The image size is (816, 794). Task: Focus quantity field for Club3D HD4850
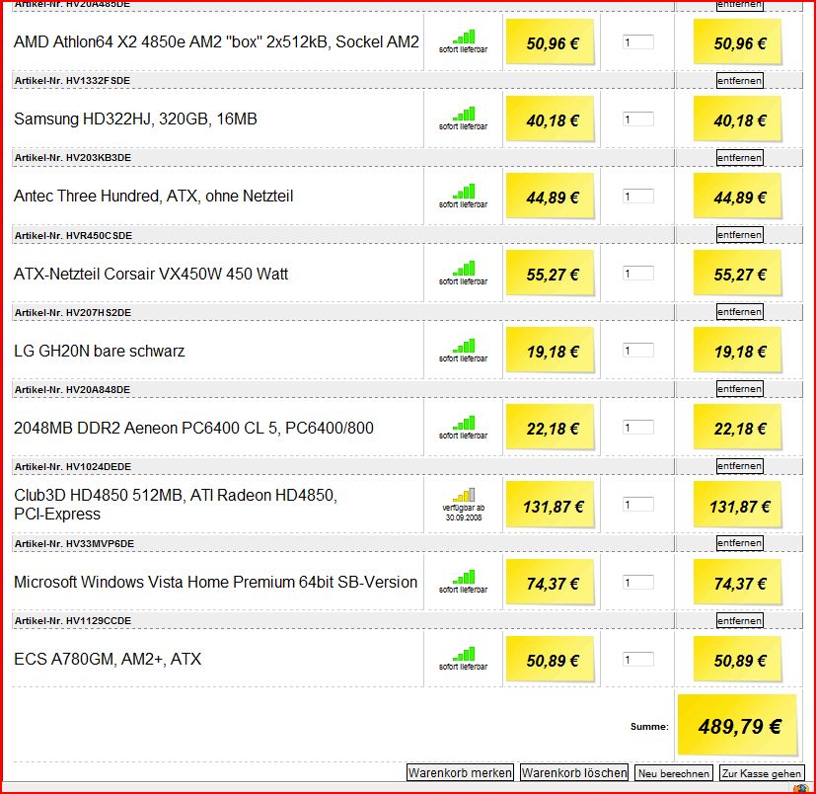tap(638, 505)
